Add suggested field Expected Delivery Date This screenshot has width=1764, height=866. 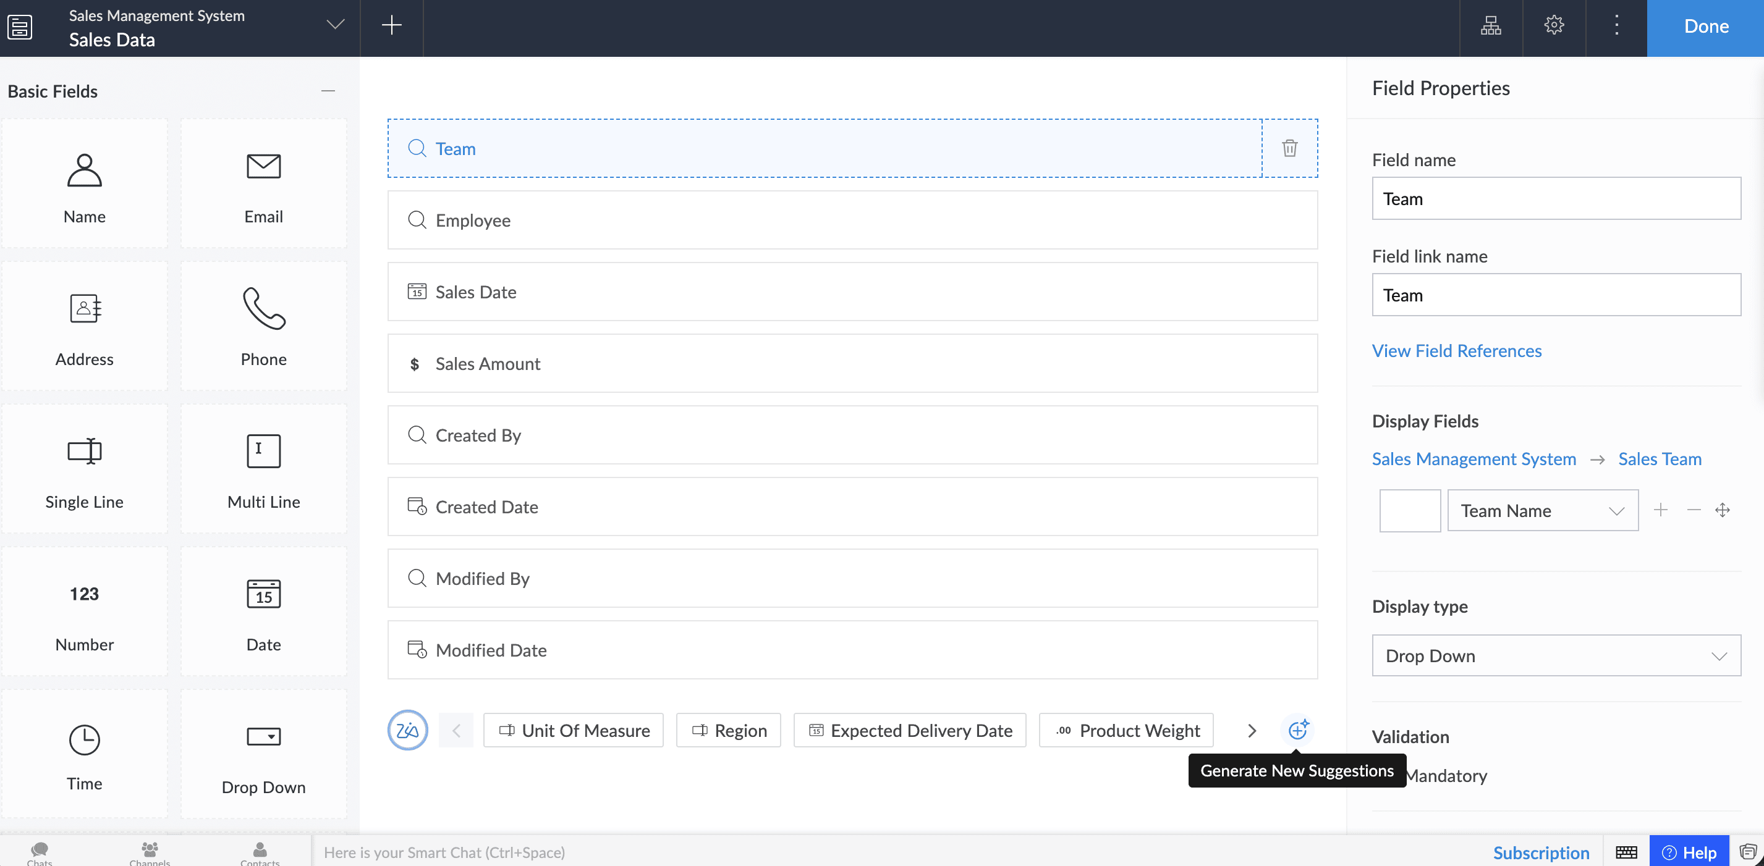click(x=909, y=731)
